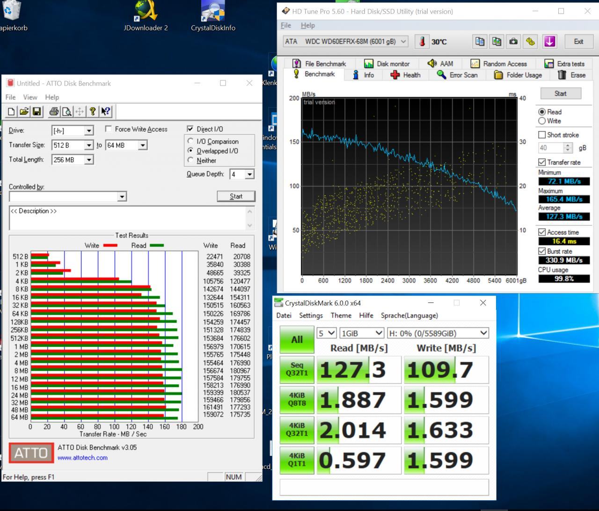
Task: Click HD Tune copy text to clipboard icon
Action: (480, 42)
